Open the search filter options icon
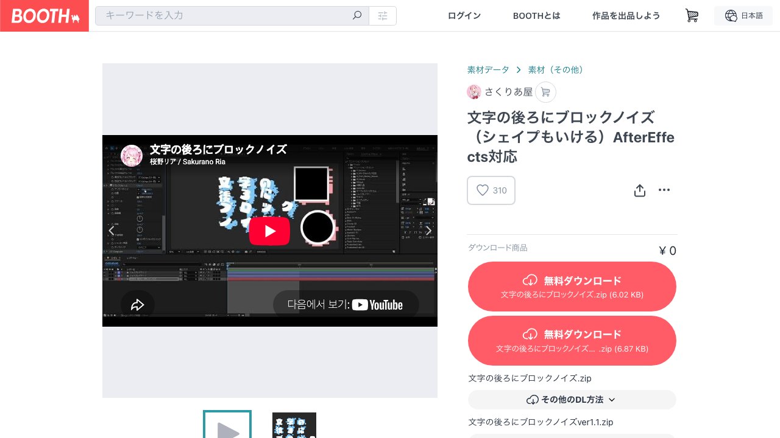The image size is (780, 438). point(383,16)
